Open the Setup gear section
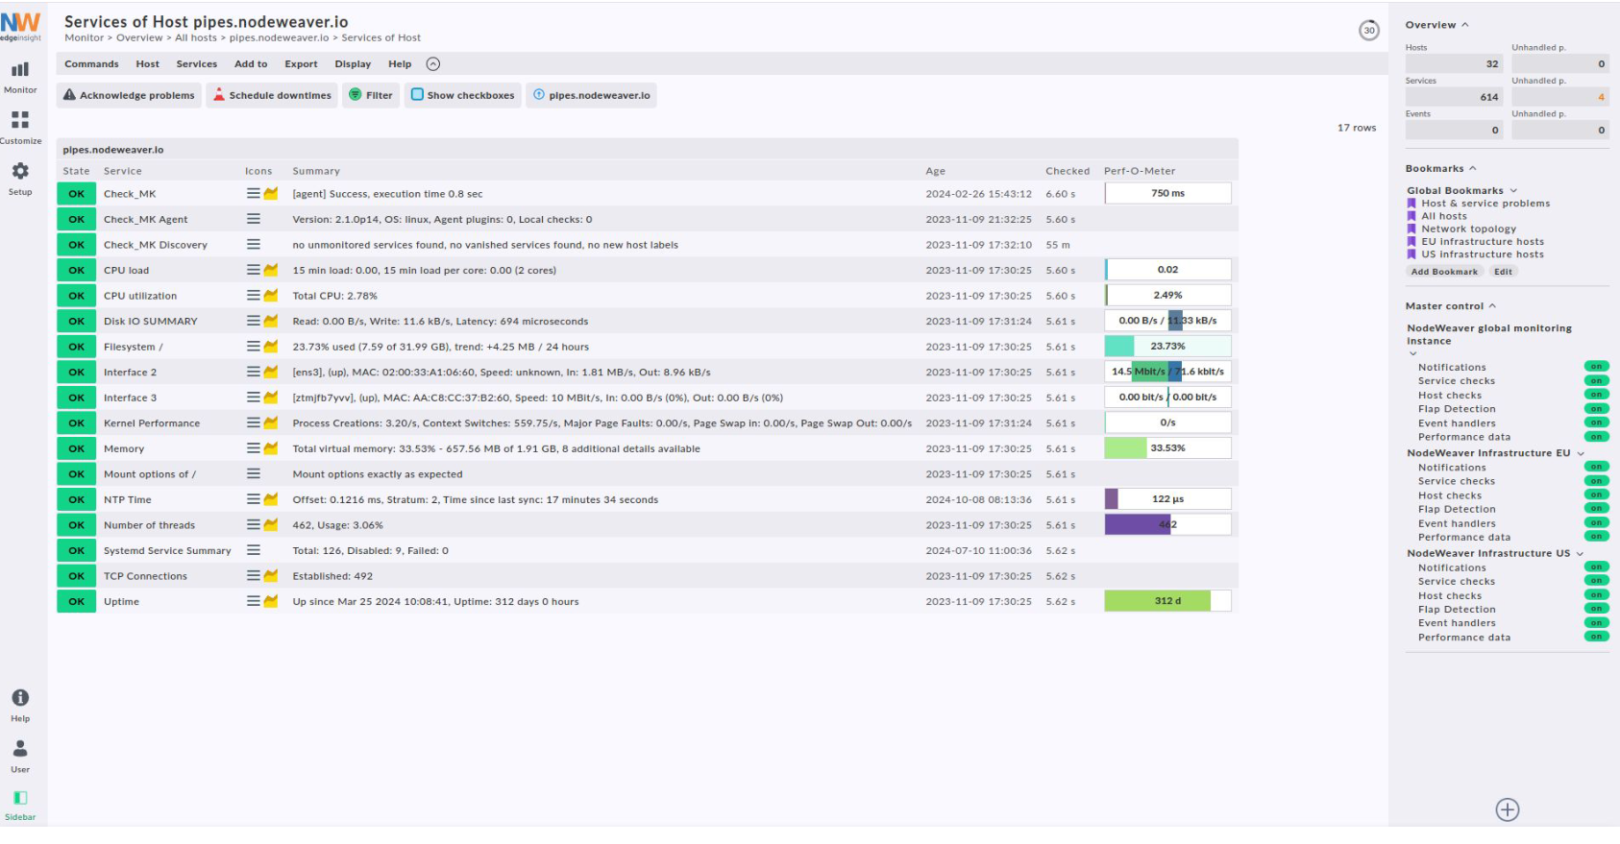1620x844 pixels. (x=20, y=179)
